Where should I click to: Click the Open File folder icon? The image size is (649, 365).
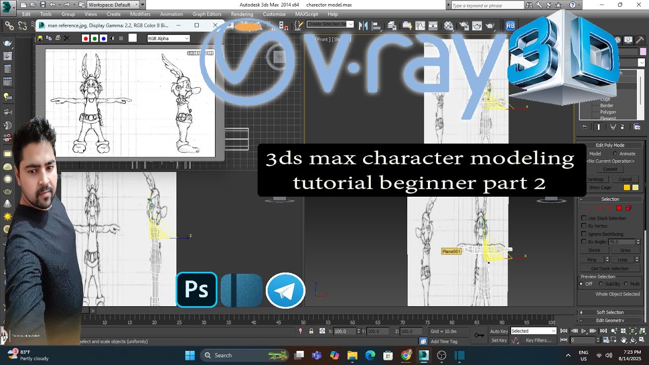point(32,5)
